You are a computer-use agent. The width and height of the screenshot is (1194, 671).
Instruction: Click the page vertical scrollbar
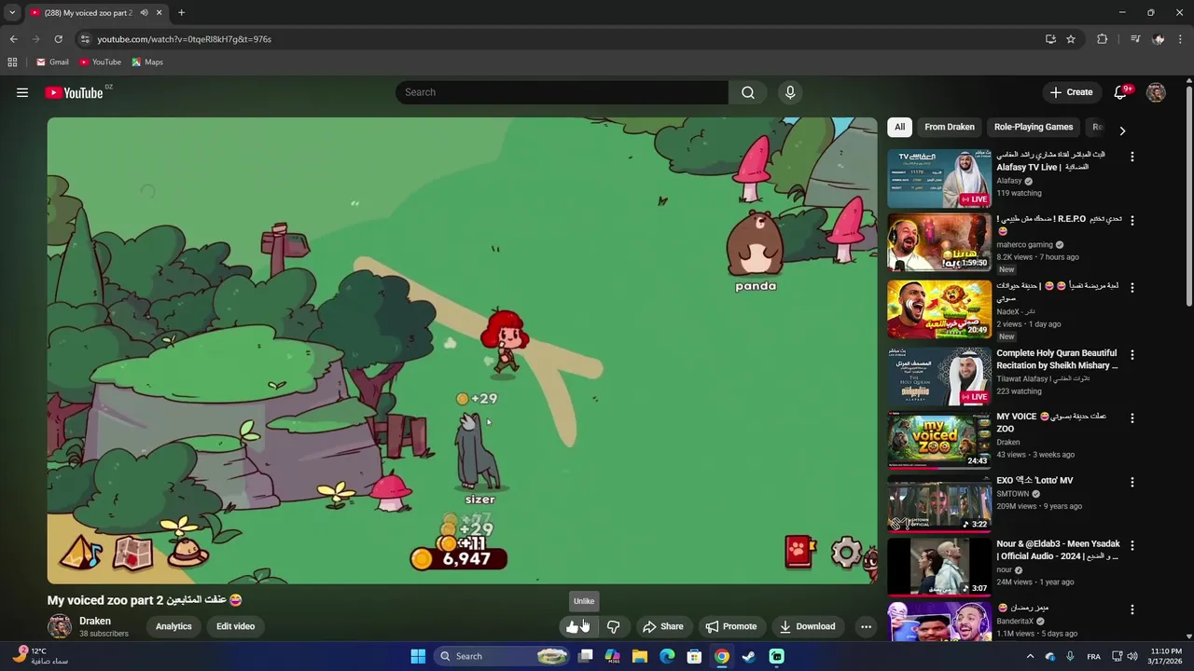click(x=1188, y=196)
